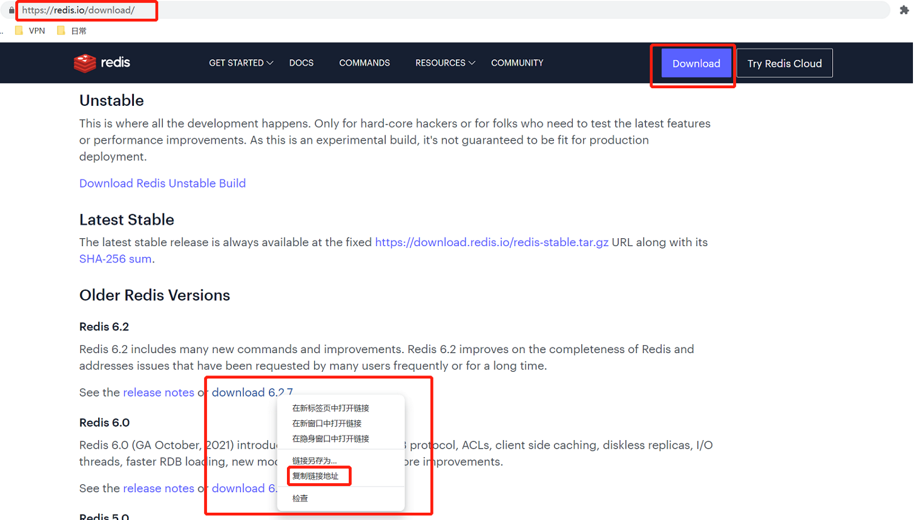Image resolution: width=919 pixels, height=520 pixels.
Task: Open the redis-stable.tar.gz download URL link
Action: click(492, 242)
